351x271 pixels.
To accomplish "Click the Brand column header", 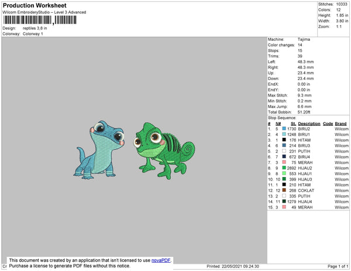I will 340,124.
